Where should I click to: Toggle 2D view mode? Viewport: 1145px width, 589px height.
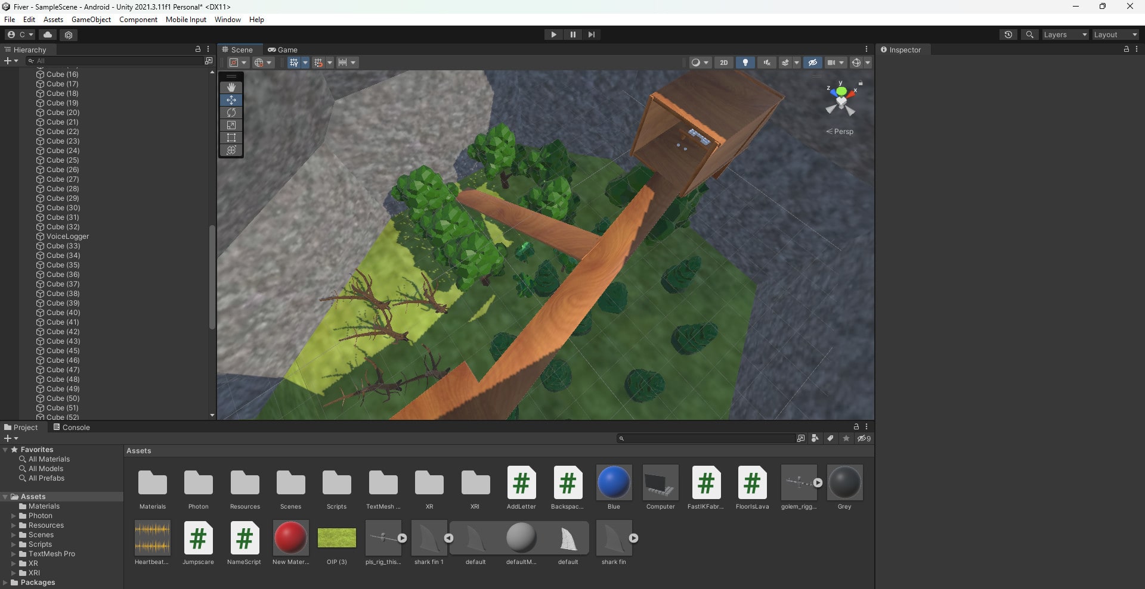(x=723, y=63)
